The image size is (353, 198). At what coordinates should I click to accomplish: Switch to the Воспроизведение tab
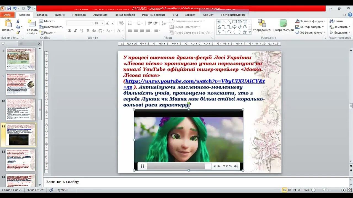pos(233,15)
